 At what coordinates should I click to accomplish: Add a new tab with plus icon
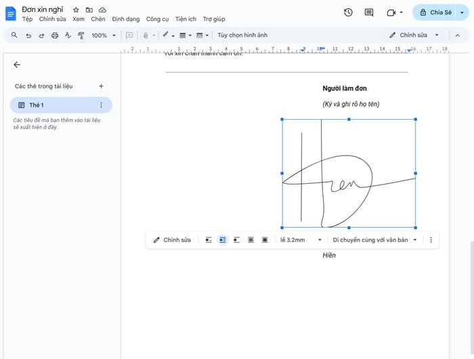point(102,86)
